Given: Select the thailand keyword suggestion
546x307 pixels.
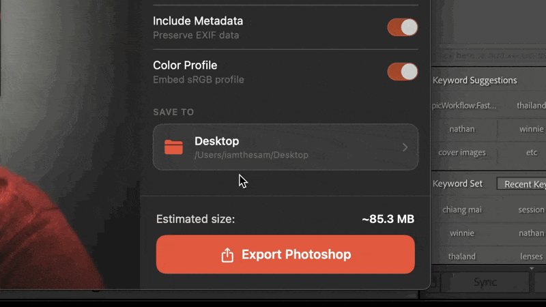Looking at the screenshot, I should [x=531, y=106].
